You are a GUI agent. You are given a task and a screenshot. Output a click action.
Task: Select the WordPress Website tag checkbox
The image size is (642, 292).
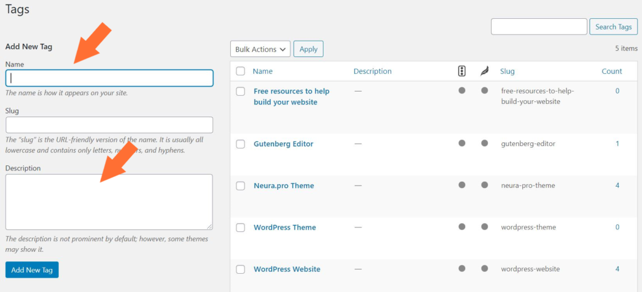coord(241,269)
